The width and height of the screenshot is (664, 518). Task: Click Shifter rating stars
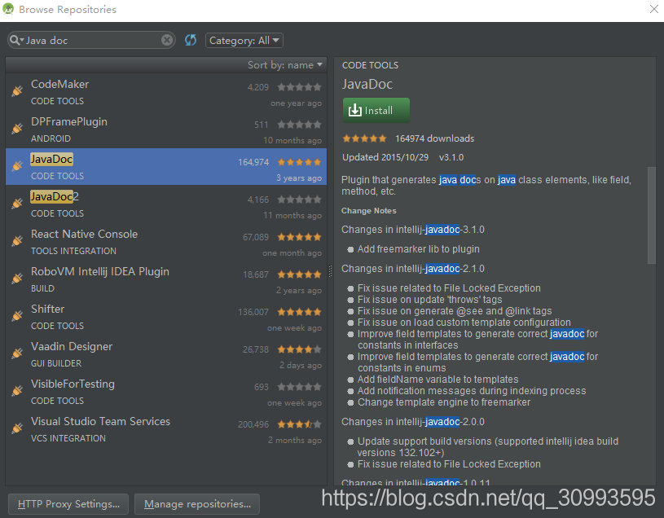pos(299,312)
